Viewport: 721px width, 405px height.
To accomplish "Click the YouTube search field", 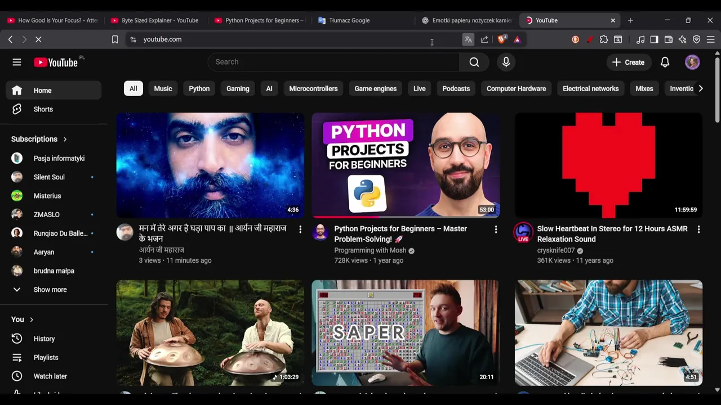I will [x=334, y=62].
